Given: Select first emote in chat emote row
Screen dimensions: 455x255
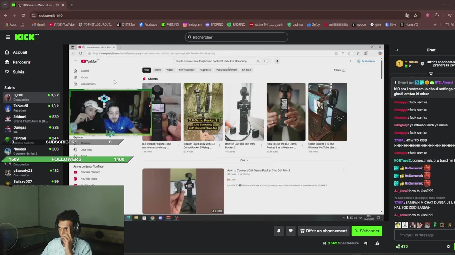Looking at the screenshot, I should (397, 225).
